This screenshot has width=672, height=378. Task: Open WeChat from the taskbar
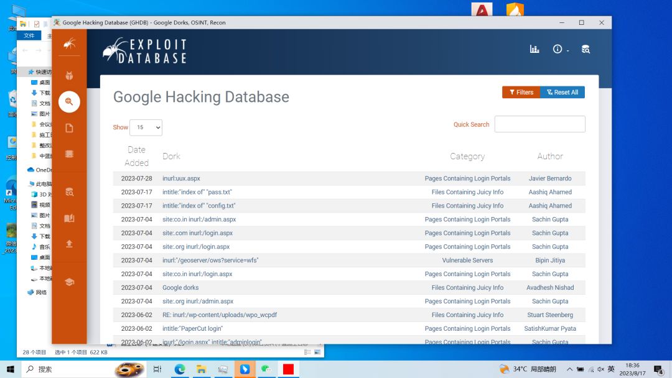click(x=266, y=369)
